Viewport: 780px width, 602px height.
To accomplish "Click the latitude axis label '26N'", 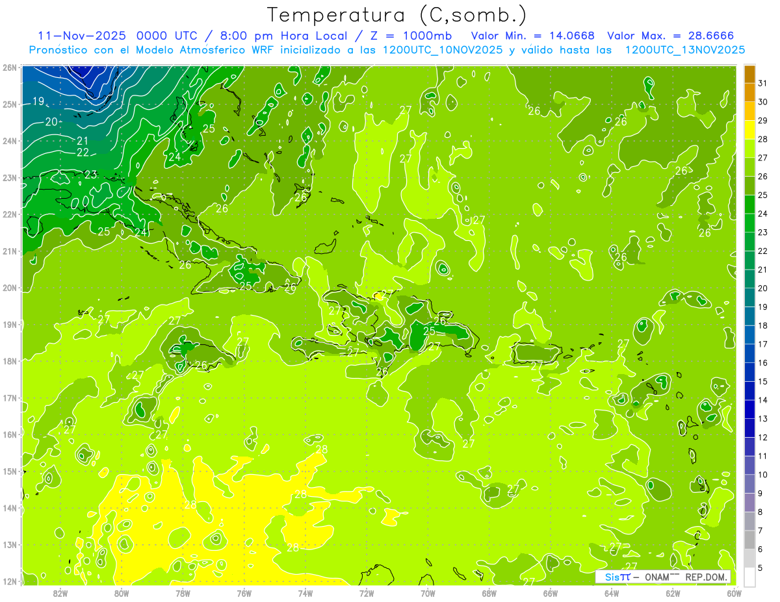I will (x=9, y=68).
